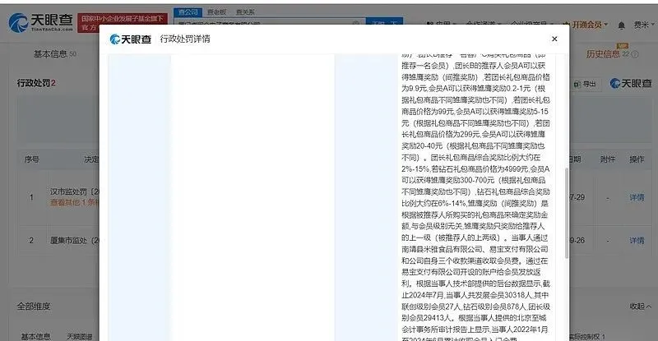Switch to the 查关系 search tab
Image resolution: width=658 pixels, height=341 pixels.
(245, 12)
